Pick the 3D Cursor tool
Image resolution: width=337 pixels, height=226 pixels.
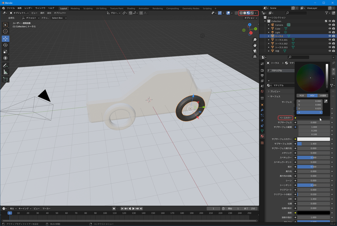[x=6, y=31]
